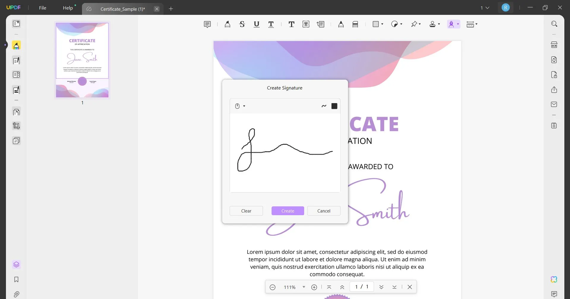
Task: Close the page navigation bar
Action: point(410,287)
